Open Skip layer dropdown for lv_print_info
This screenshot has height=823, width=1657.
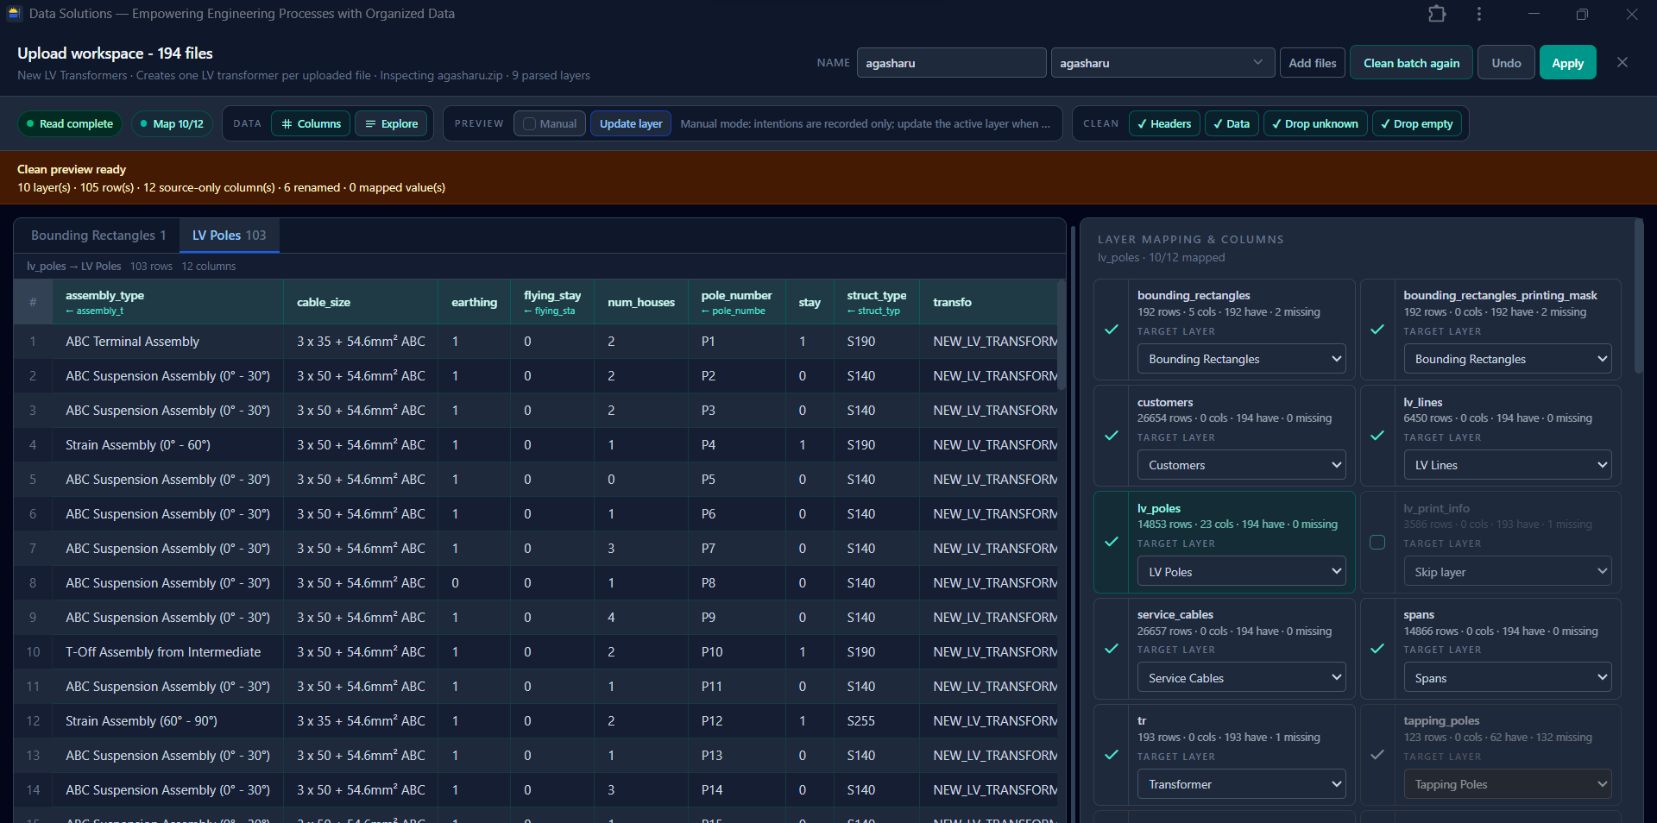click(1507, 572)
